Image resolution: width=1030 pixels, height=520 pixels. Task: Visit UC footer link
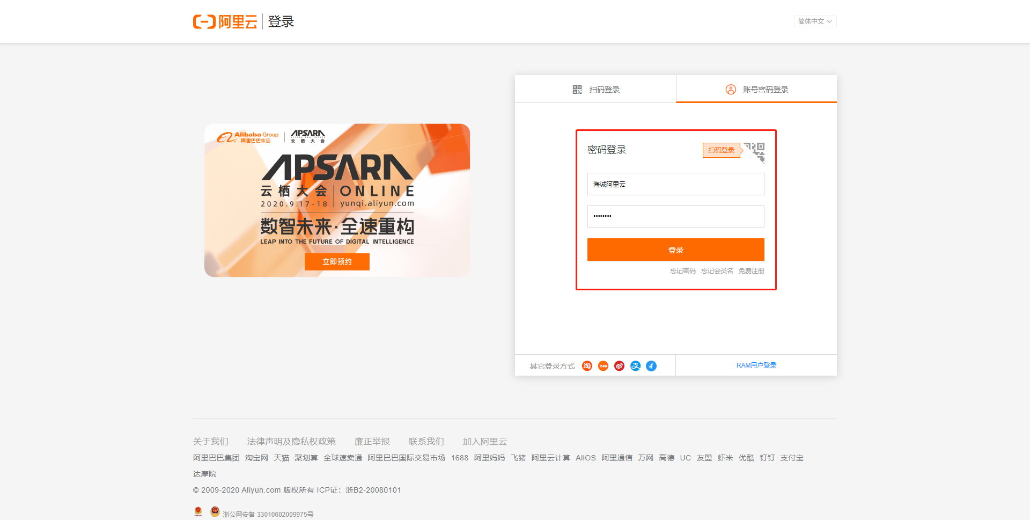(x=685, y=458)
